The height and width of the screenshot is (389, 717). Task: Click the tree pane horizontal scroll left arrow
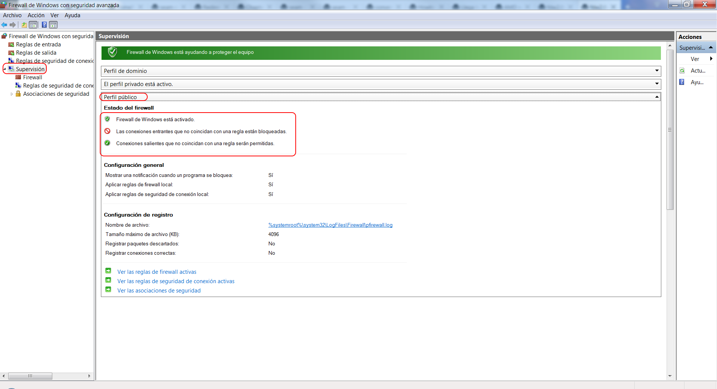click(3, 376)
